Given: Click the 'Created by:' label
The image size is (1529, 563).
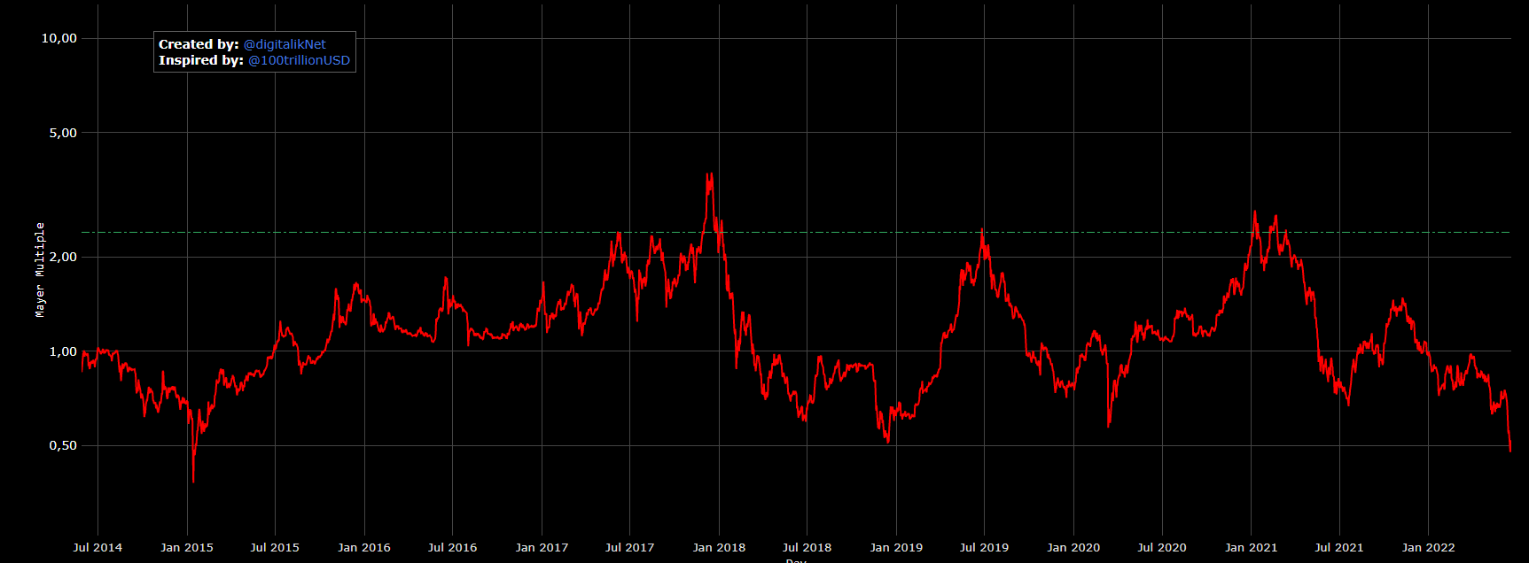Looking at the screenshot, I should point(199,44).
